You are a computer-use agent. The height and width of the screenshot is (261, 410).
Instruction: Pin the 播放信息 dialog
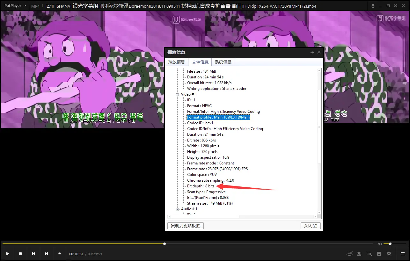[312, 52]
